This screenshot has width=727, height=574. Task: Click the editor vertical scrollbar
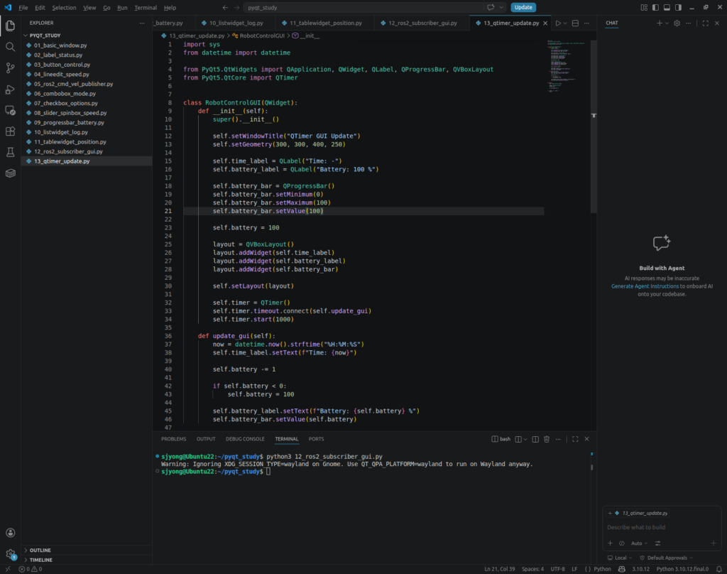tap(594, 126)
